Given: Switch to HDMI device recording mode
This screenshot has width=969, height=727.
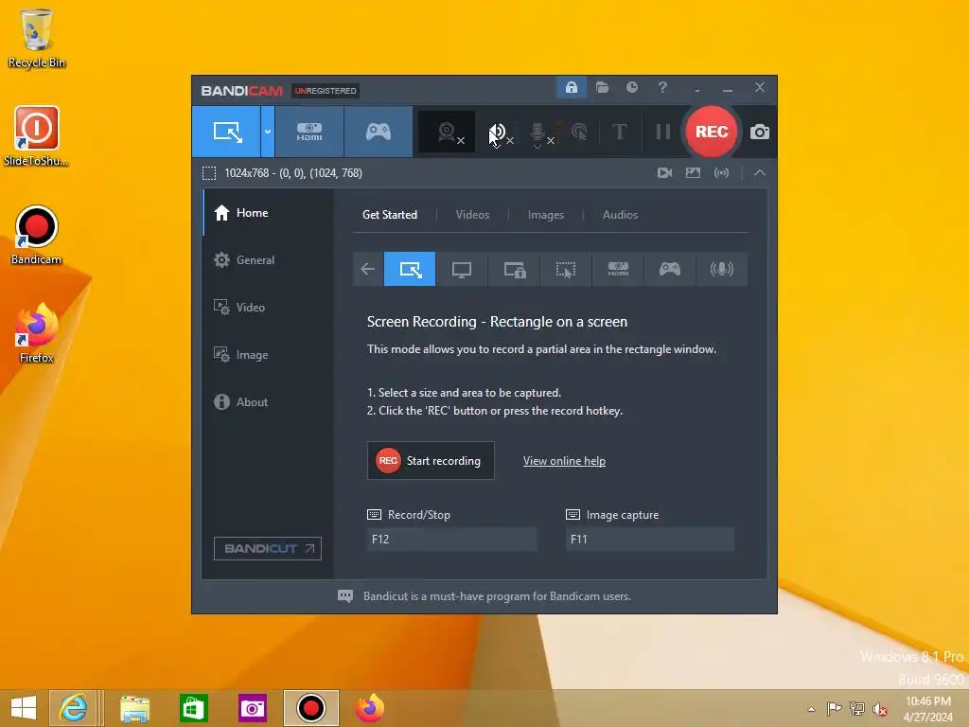Looking at the screenshot, I should (309, 132).
